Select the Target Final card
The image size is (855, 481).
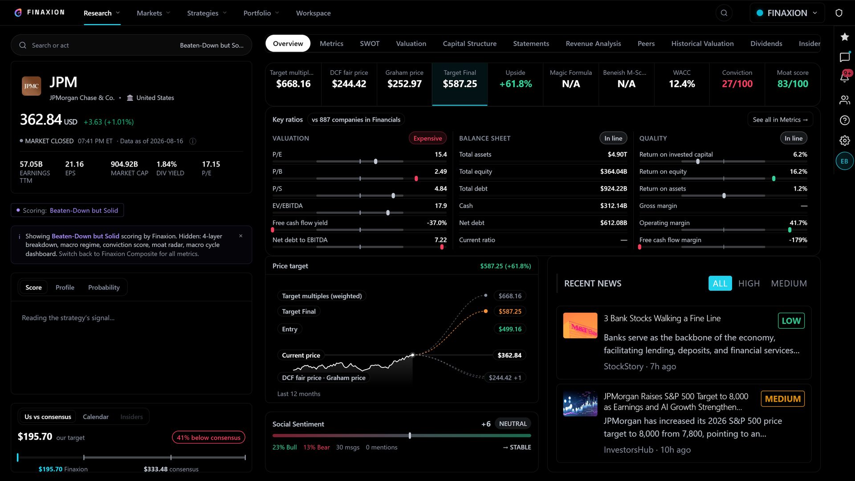click(460, 84)
